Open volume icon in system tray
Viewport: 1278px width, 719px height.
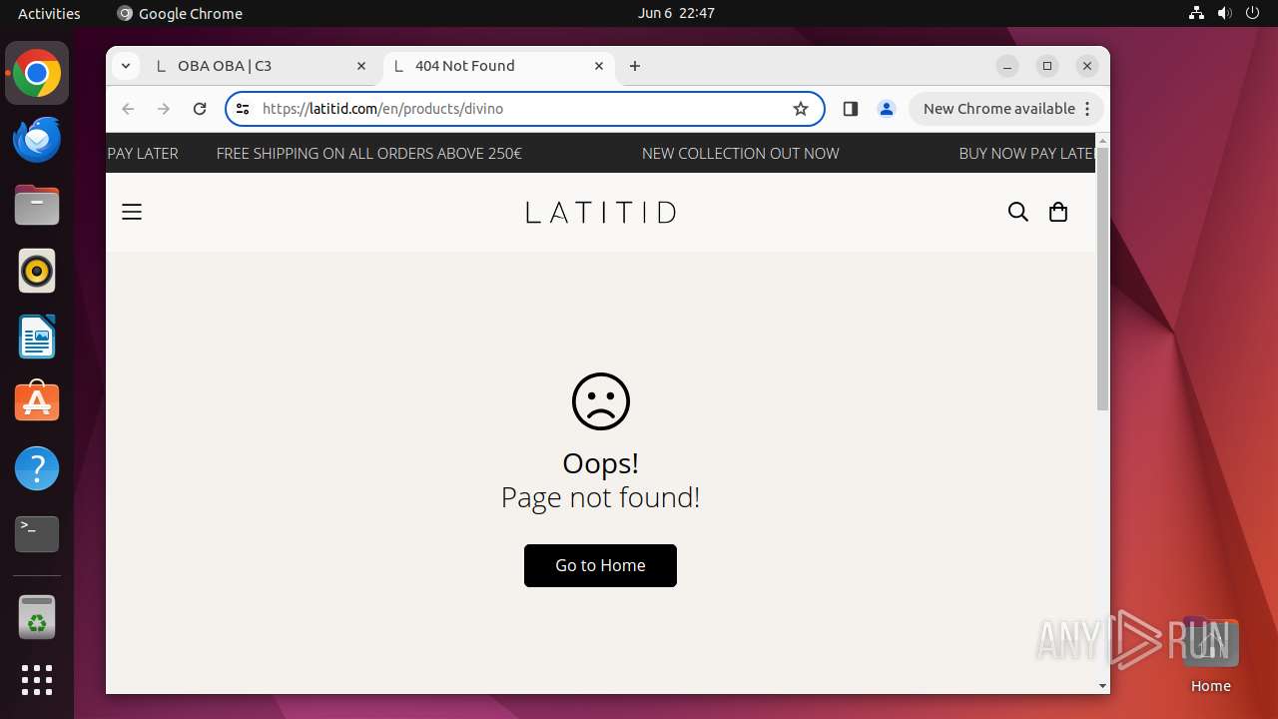[1224, 13]
